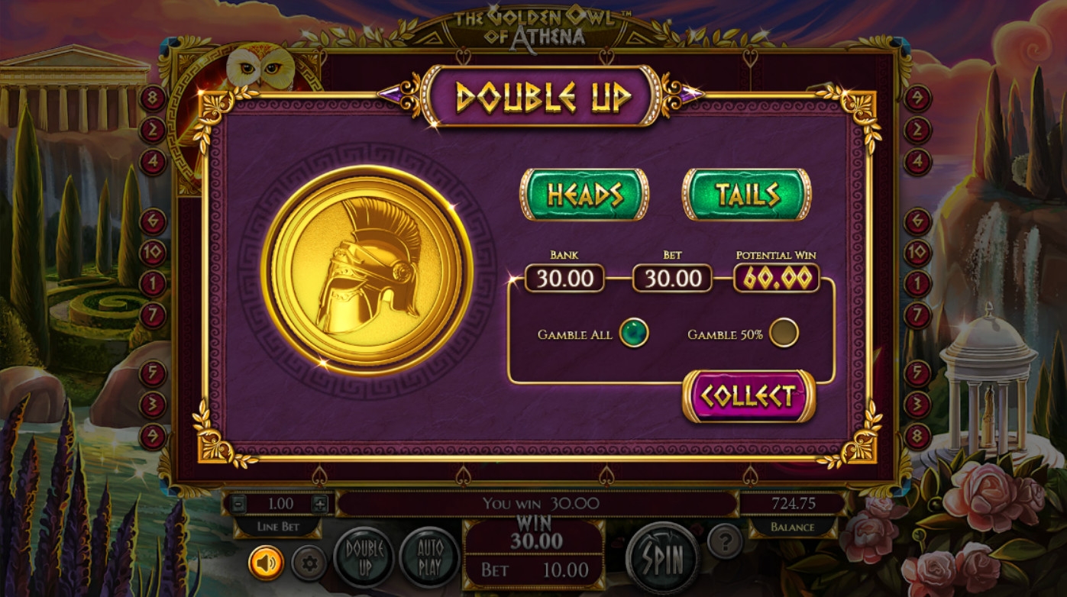Click the owl emblem at top

(x=260, y=66)
